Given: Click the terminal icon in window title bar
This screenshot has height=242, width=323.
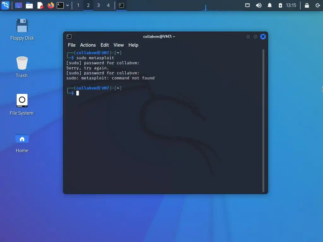Looking at the screenshot, I should tap(69, 37).
